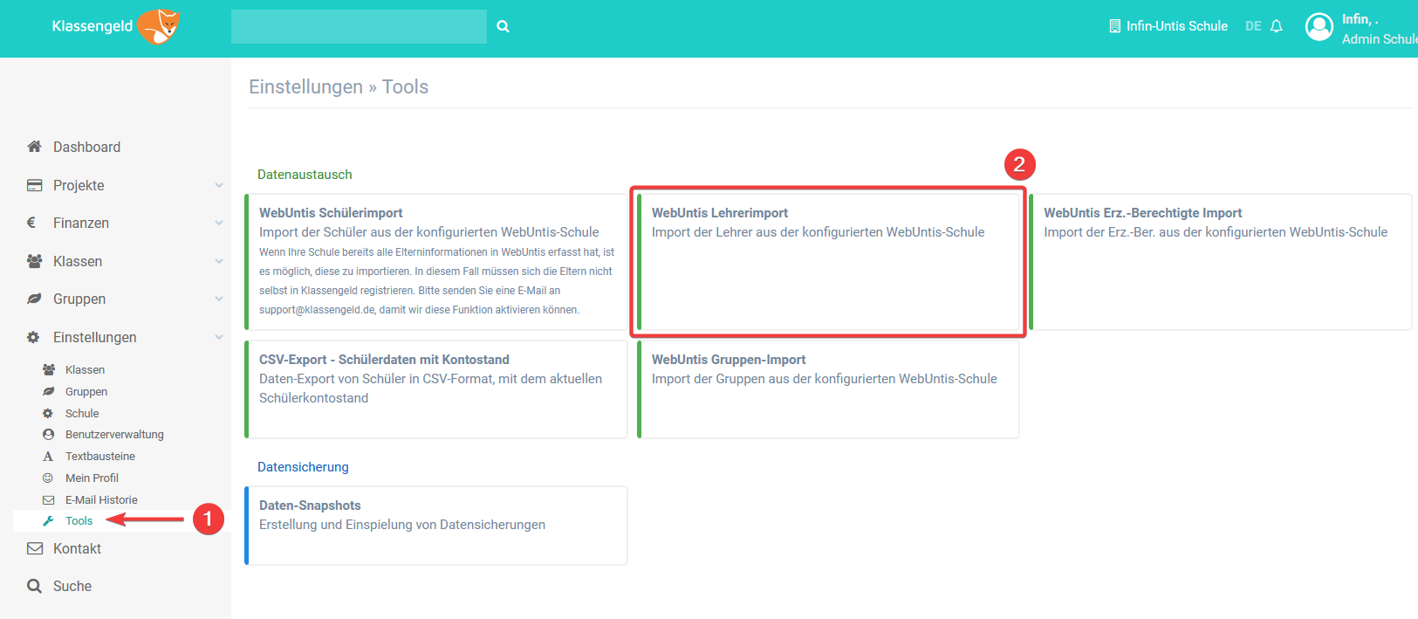The width and height of the screenshot is (1418, 619).
Task: Click the Kontakt envelope icon
Action: tap(35, 548)
